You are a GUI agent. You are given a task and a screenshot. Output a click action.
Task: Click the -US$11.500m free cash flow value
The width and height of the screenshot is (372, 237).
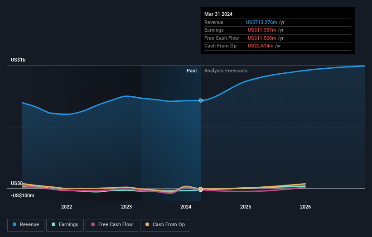(261, 38)
